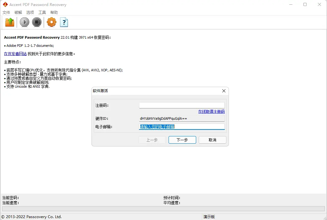Click the 预计时间 status label
This screenshot has height=220, width=327.
coord(172,198)
